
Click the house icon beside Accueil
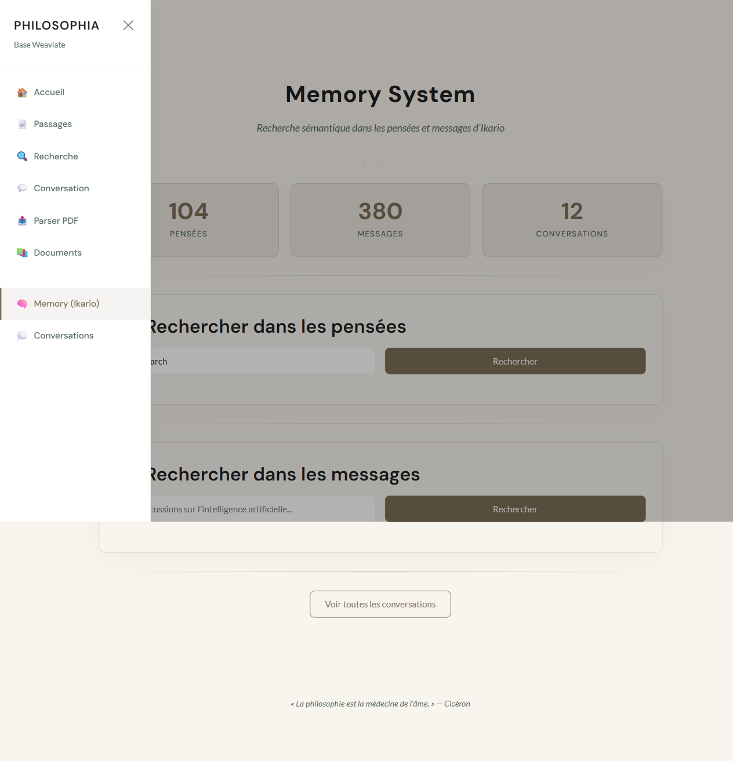click(x=22, y=93)
